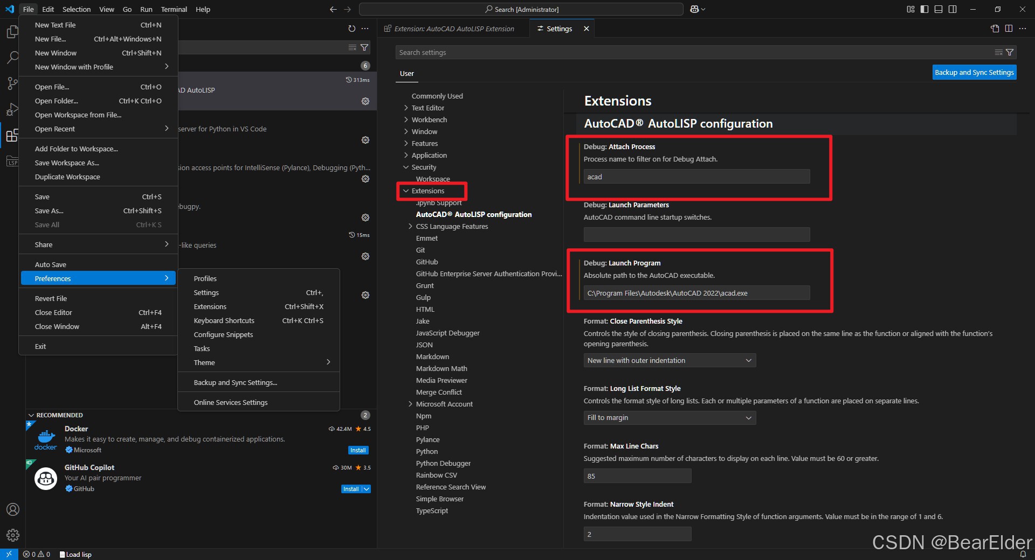The height and width of the screenshot is (560, 1035).
Task: Refresh the extensions list
Action: coord(351,29)
